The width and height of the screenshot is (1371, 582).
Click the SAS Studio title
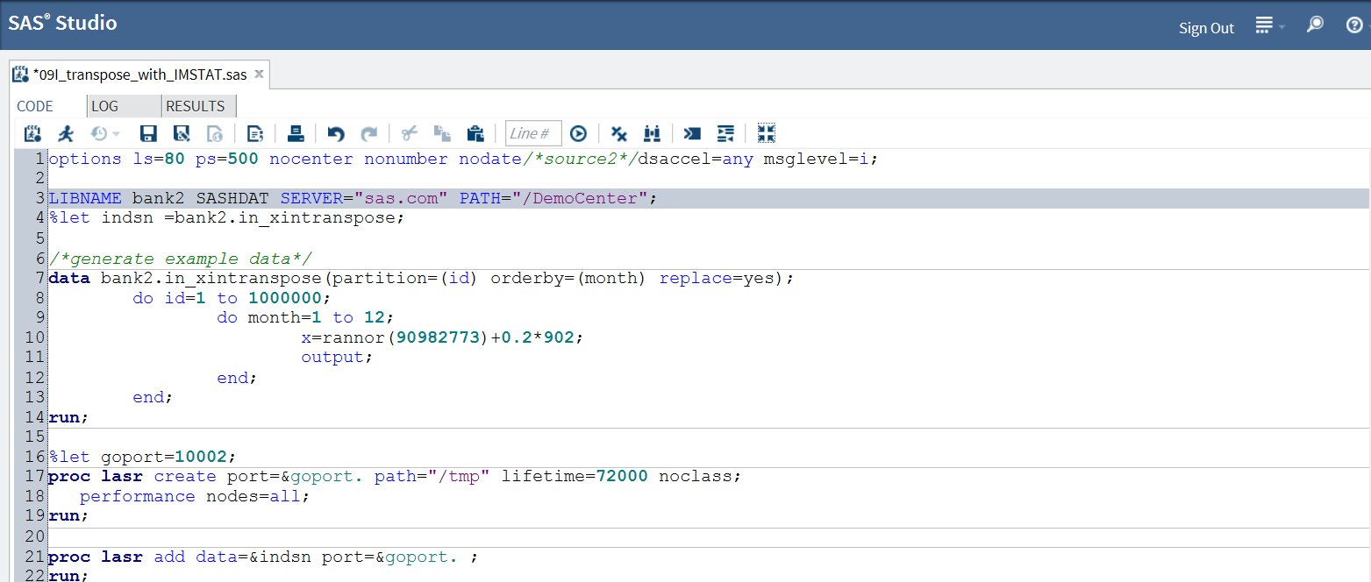click(62, 23)
